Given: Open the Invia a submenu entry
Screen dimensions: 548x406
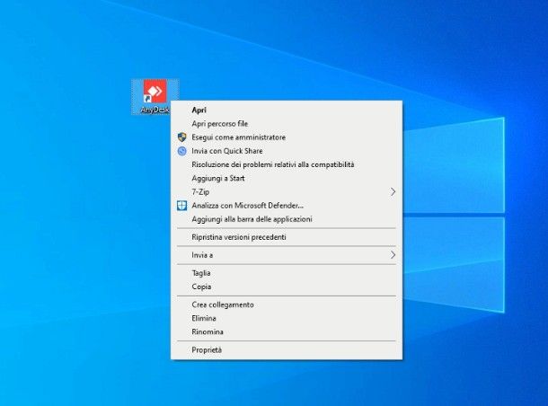Looking at the screenshot, I should pos(287,255).
